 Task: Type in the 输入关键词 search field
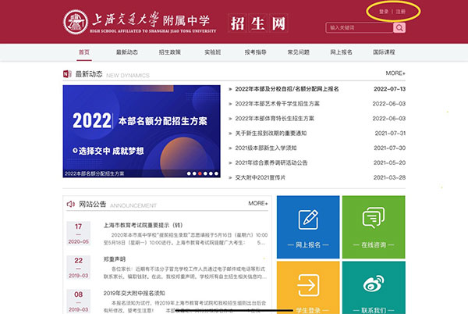359,28
